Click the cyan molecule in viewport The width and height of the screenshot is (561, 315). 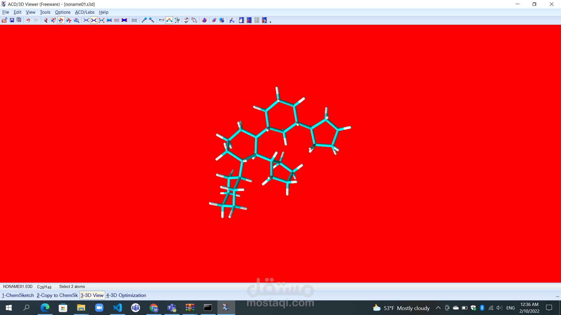pos(256,146)
